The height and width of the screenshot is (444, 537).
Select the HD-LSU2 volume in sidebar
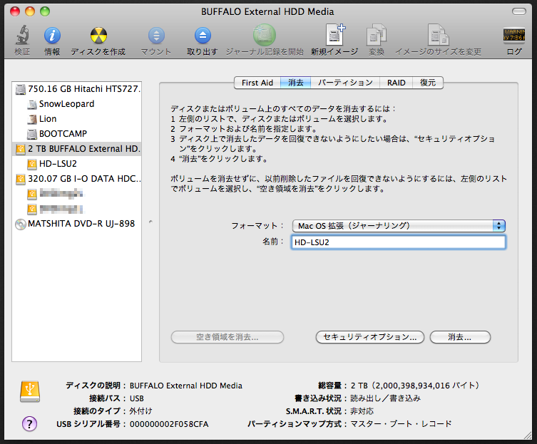coord(77,164)
